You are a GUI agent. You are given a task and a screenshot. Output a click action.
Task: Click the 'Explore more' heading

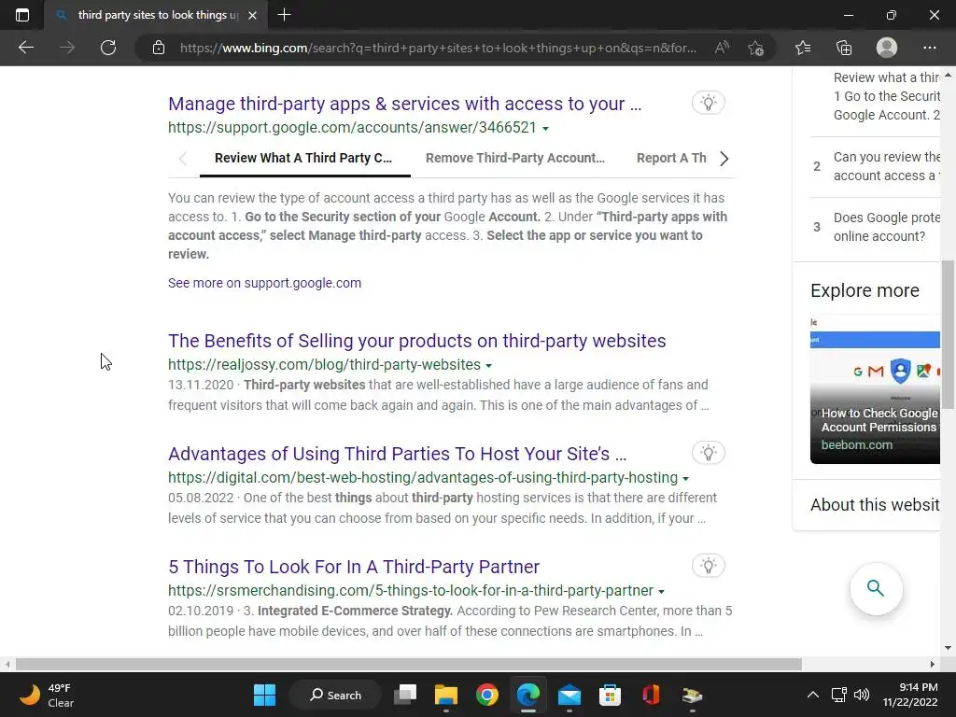865,291
